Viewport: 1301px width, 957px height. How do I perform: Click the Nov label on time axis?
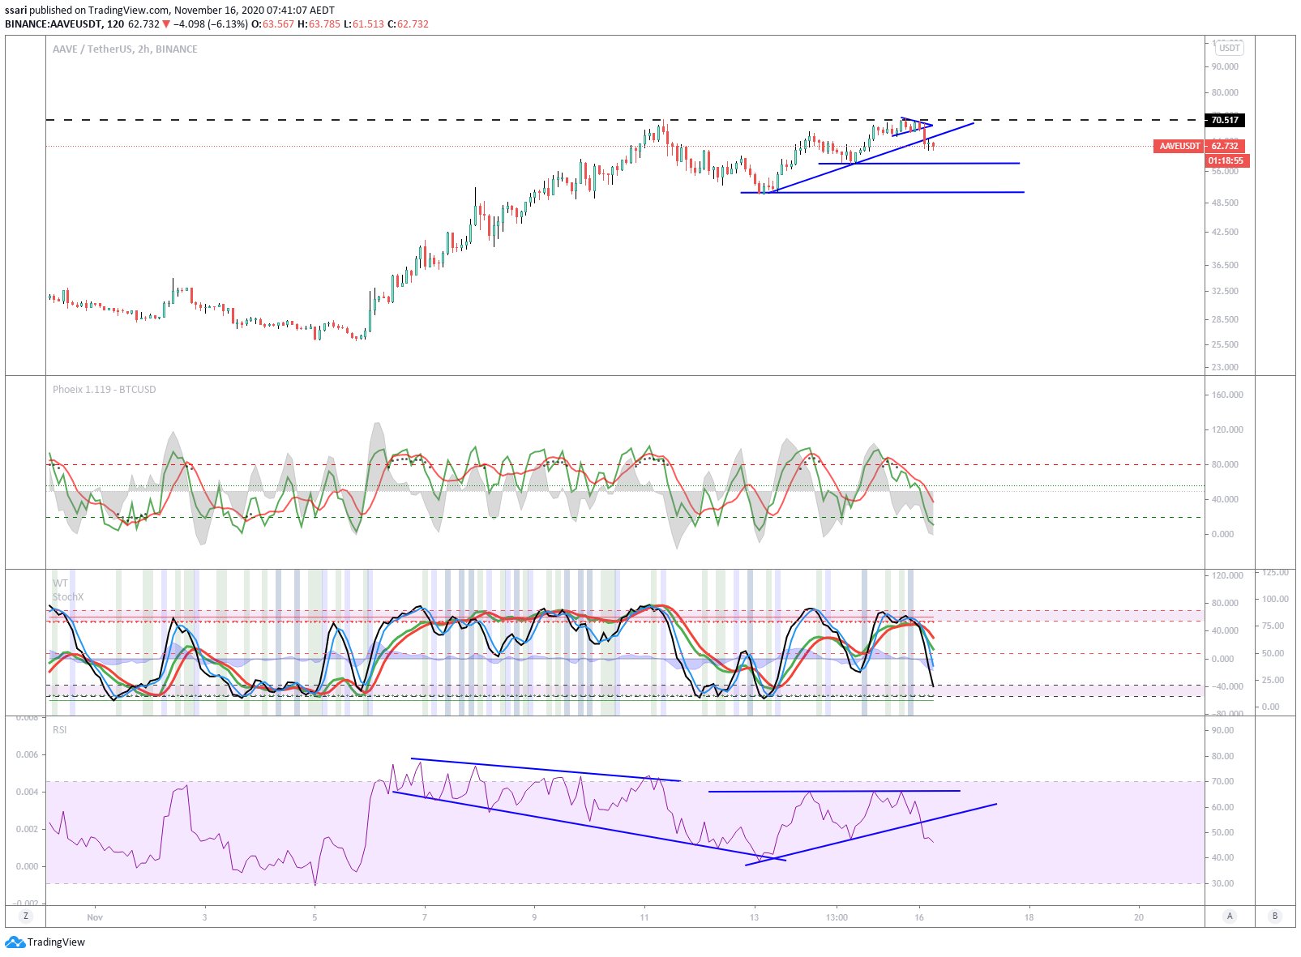coord(95,917)
